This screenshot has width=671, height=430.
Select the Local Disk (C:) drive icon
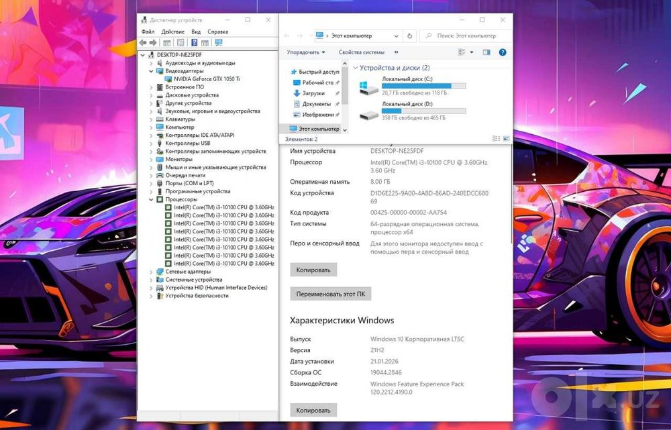pos(368,87)
